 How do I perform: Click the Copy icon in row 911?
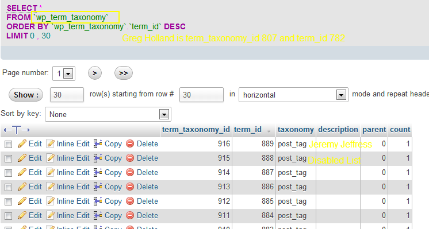[98, 215]
